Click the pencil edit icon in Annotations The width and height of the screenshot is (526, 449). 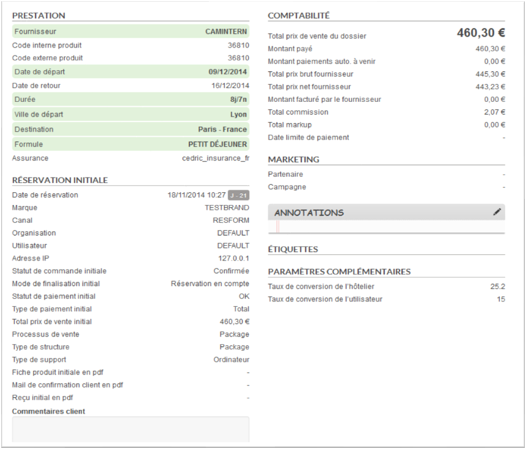(497, 213)
